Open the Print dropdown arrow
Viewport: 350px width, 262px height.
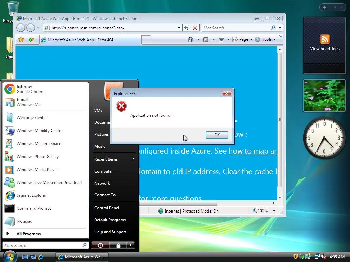tap(229, 40)
